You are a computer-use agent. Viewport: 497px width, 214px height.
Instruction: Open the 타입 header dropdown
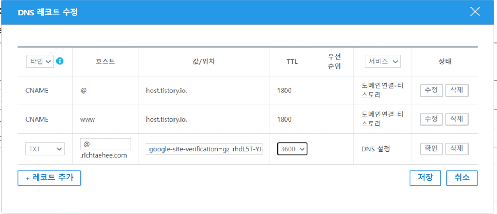point(40,62)
